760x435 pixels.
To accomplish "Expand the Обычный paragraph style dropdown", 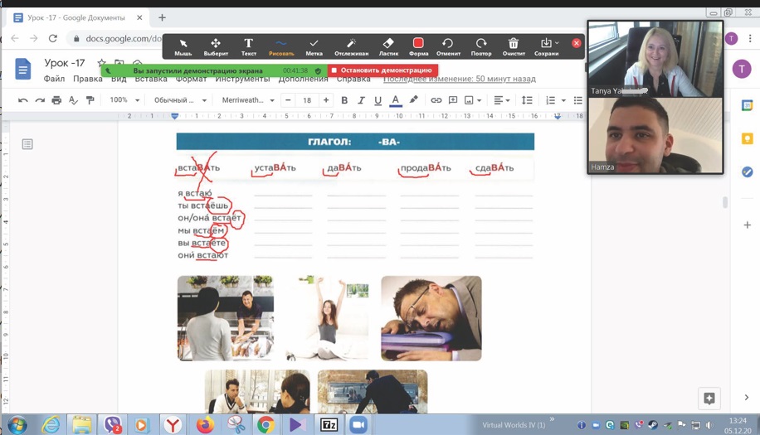I will (179, 100).
